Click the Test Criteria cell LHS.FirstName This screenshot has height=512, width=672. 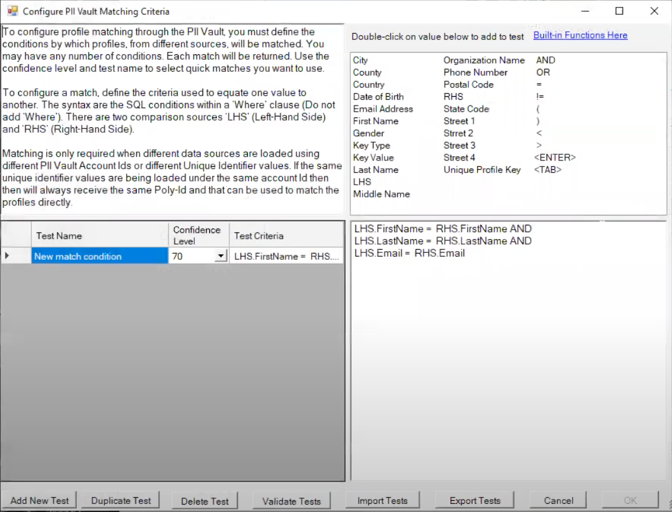click(286, 256)
